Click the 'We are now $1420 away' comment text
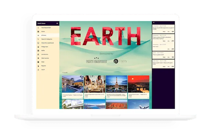The height and width of the screenshot is (138, 208). (x=163, y=29)
